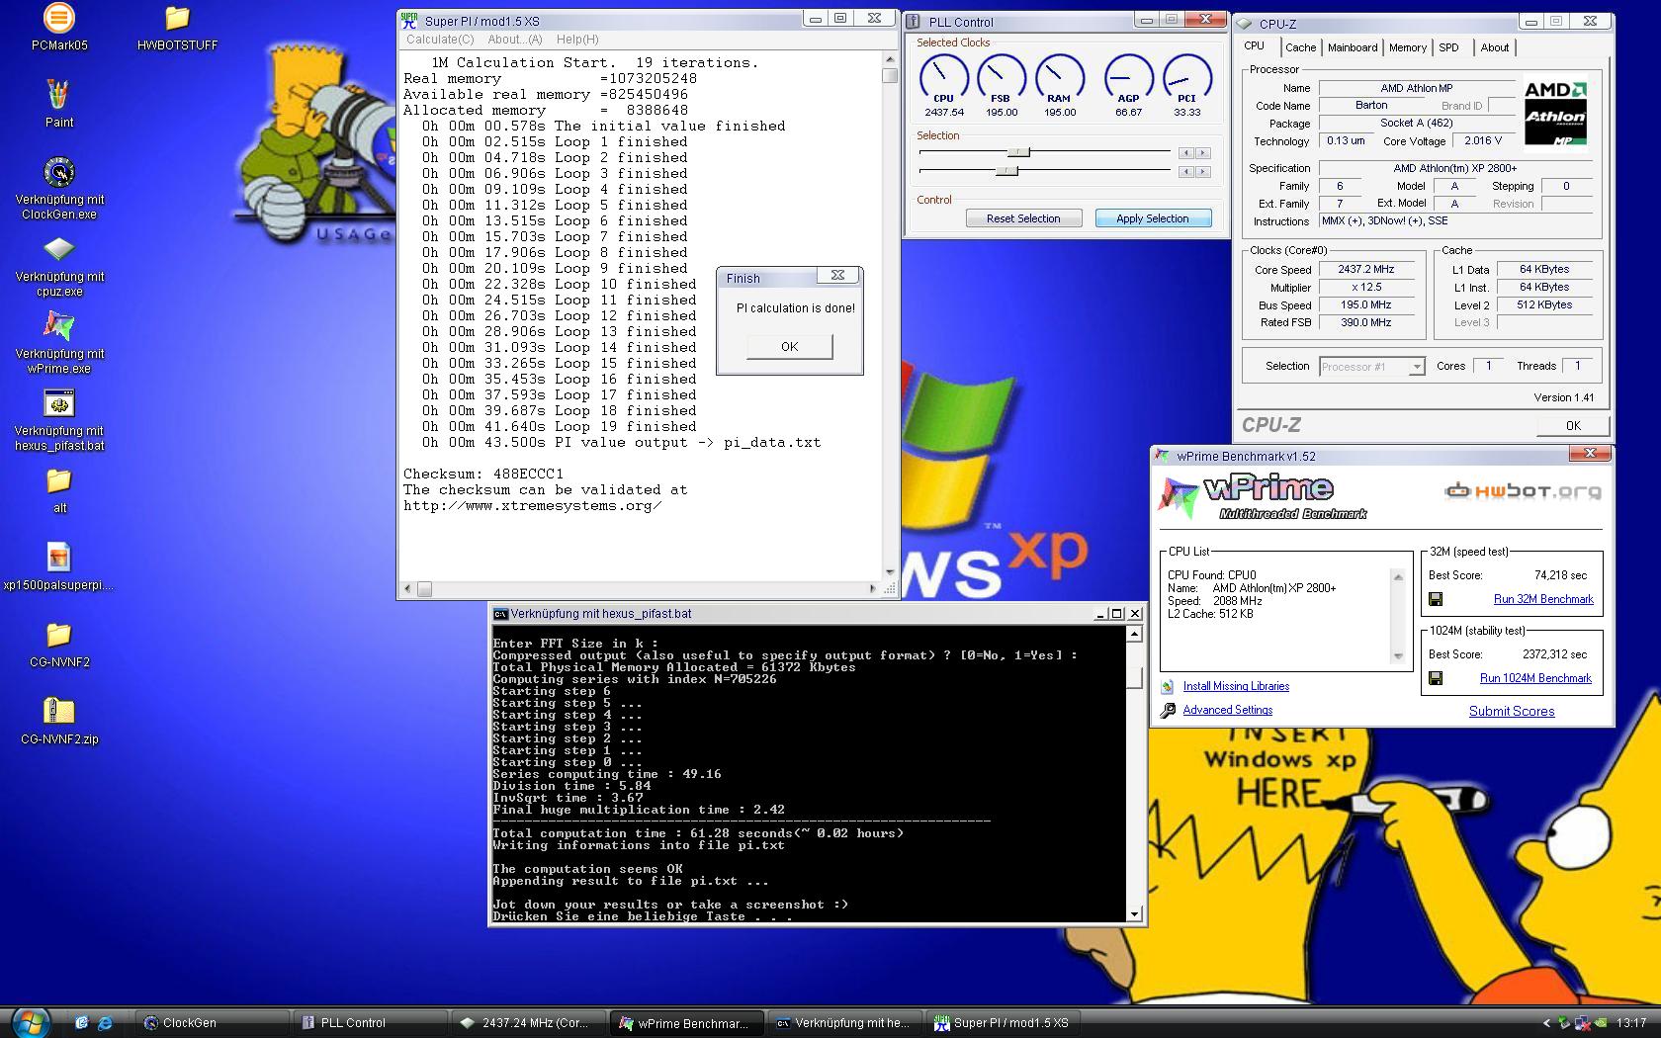Screen dimensions: 1661x1038
Task: Click wPrime CPU List scroll up arrow
Action: [x=1398, y=576]
